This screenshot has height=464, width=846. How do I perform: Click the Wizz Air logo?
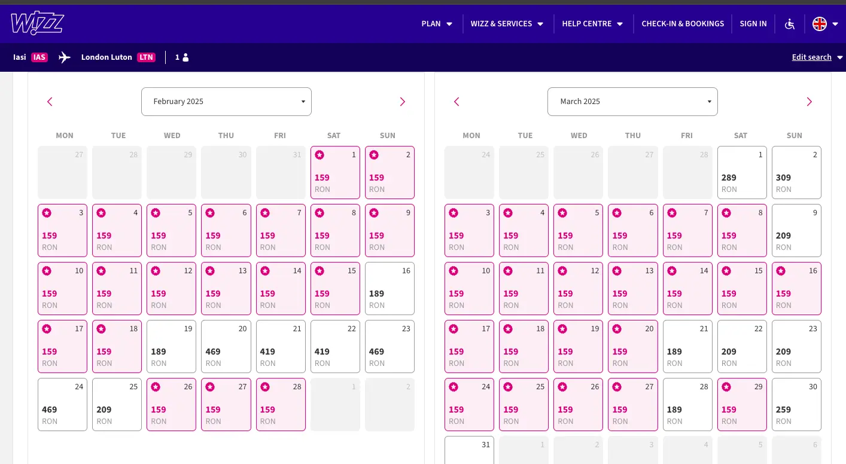[37, 23]
